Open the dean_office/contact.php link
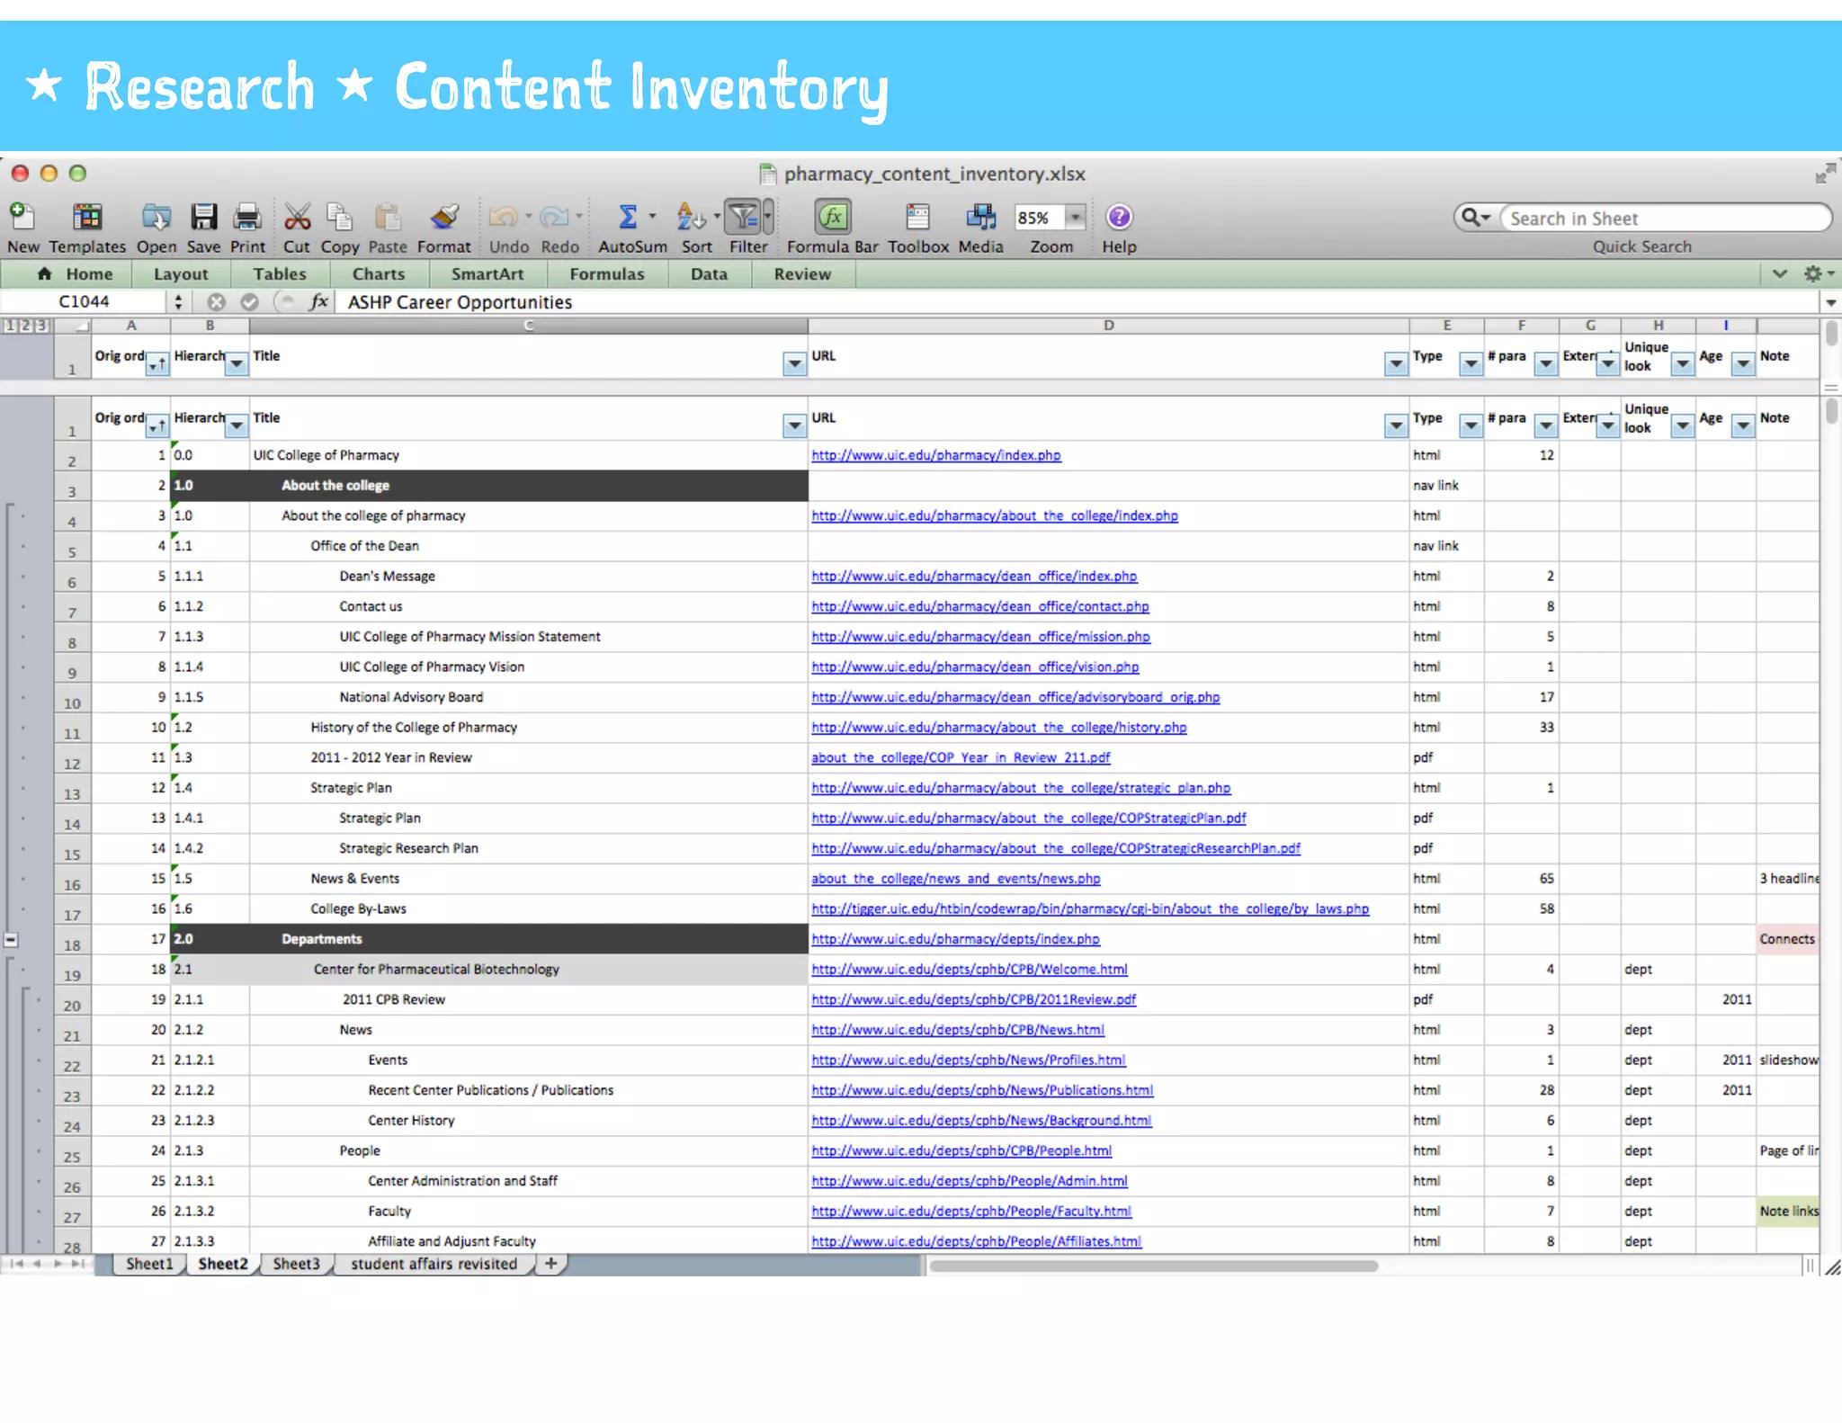Screen dimensions: 1842x1423 tap(980, 606)
